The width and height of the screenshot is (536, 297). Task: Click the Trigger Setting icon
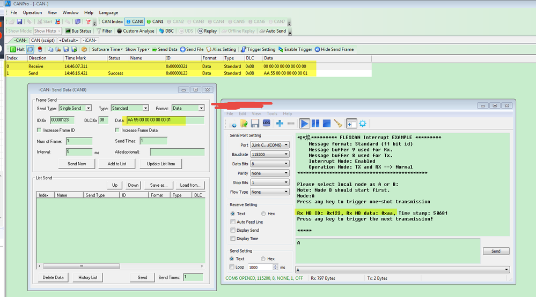pos(243,49)
